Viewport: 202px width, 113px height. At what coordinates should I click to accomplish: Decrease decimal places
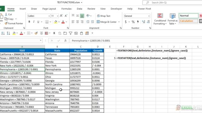[148, 22]
